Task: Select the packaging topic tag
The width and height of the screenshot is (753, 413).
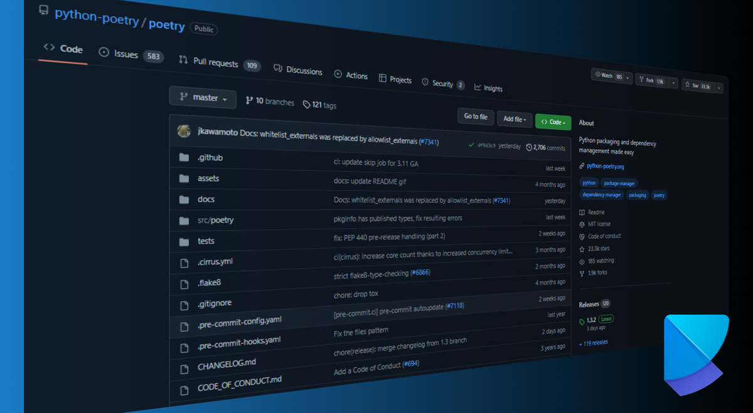Action: [x=637, y=195]
